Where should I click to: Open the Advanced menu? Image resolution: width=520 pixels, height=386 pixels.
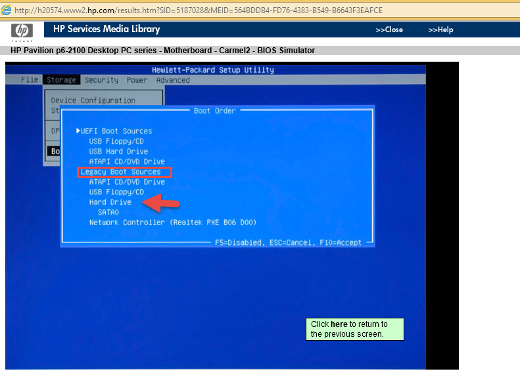point(173,80)
